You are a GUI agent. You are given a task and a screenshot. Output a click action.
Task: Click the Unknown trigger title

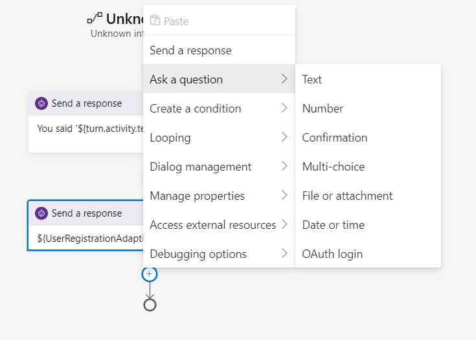tap(124, 19)
